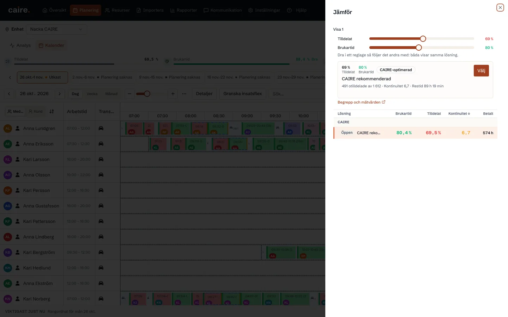The width and height of the screenshot is (508, 317).
Task: Click the zoom-out minus icon
Action: pyautogui.click(x=129, y=94)
